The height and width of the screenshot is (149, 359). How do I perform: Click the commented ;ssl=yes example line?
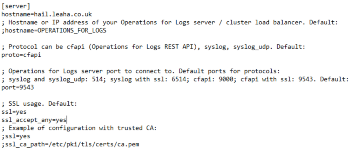click(x=16, y=136)
